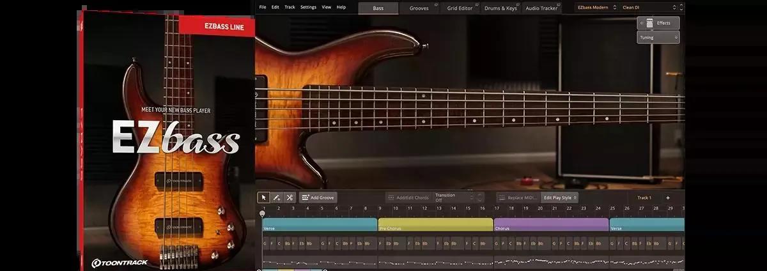The width and height of the screenshot is (767, 271).
Task: Open the Edit menu
Action: (x=275, y=7)
